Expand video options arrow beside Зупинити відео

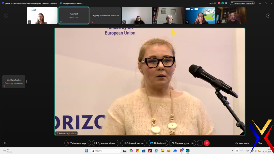117,143
